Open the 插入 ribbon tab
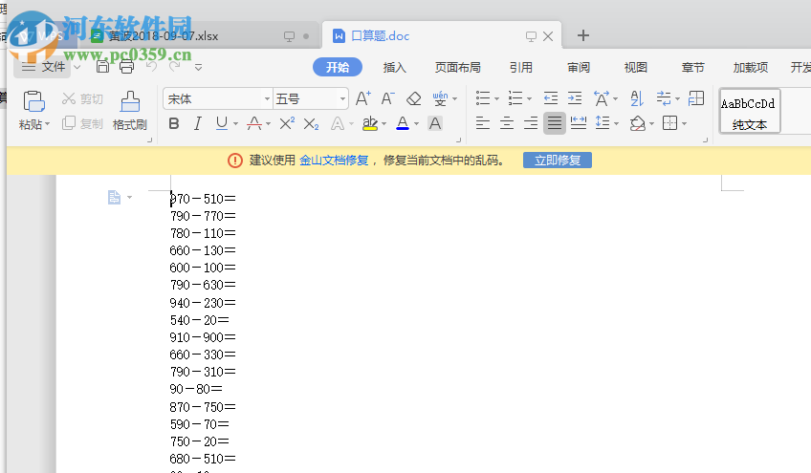Screen dimensions: 811x473 [394, 67]
